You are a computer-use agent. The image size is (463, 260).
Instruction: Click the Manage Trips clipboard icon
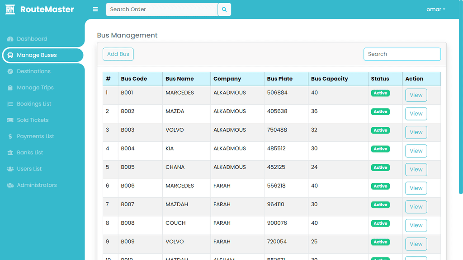point(10,88)
